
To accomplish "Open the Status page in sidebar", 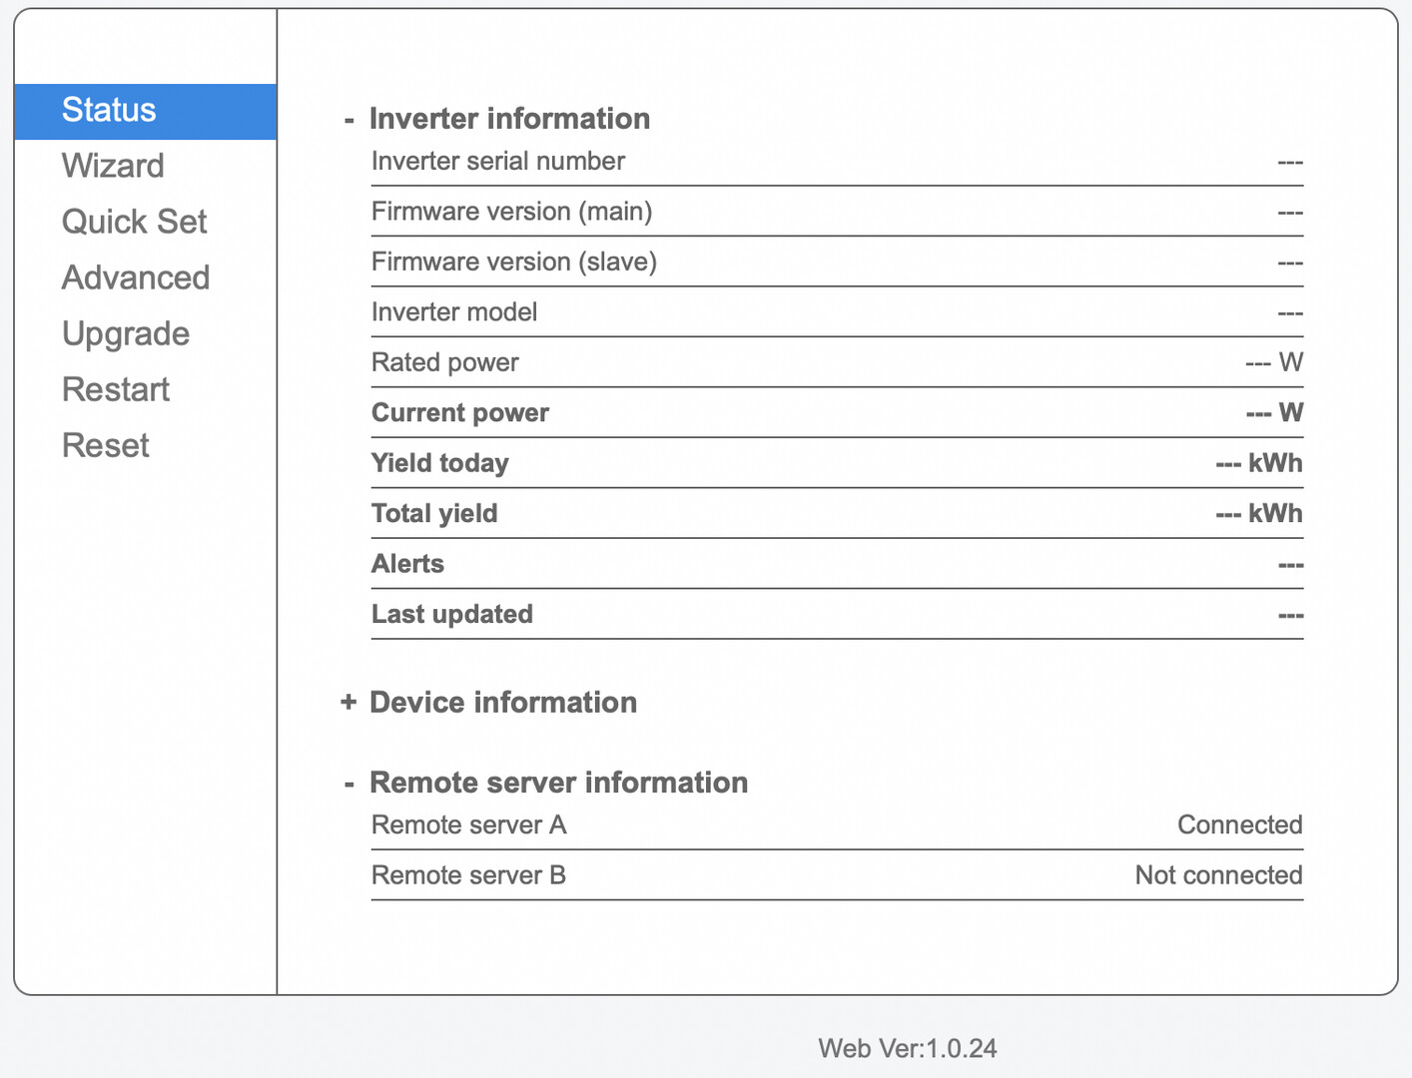I will point(109,110).
